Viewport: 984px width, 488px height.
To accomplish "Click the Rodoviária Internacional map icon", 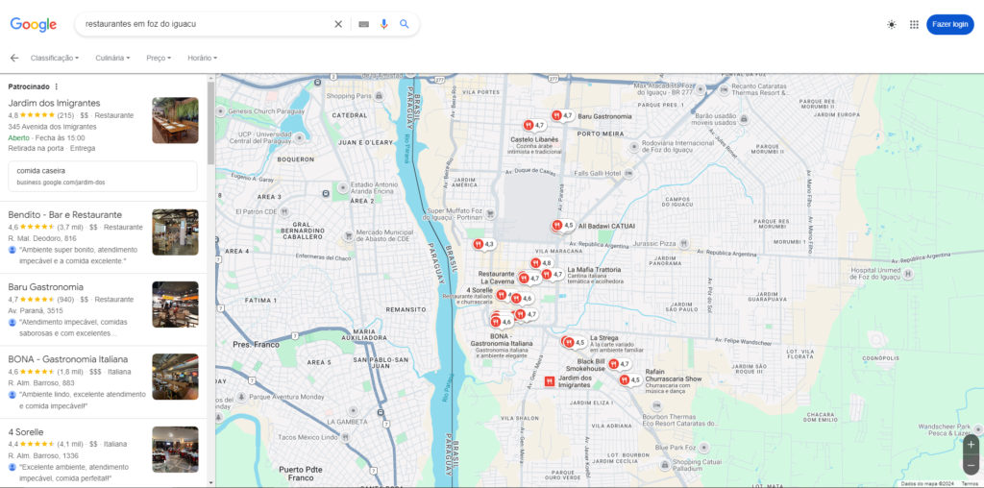I will pyautogui.click(x=634, y=146).
